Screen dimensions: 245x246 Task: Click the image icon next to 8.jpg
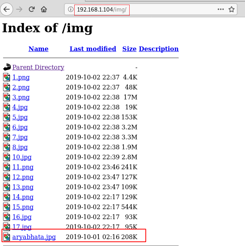pyautogui.click(x=7, y=147)
